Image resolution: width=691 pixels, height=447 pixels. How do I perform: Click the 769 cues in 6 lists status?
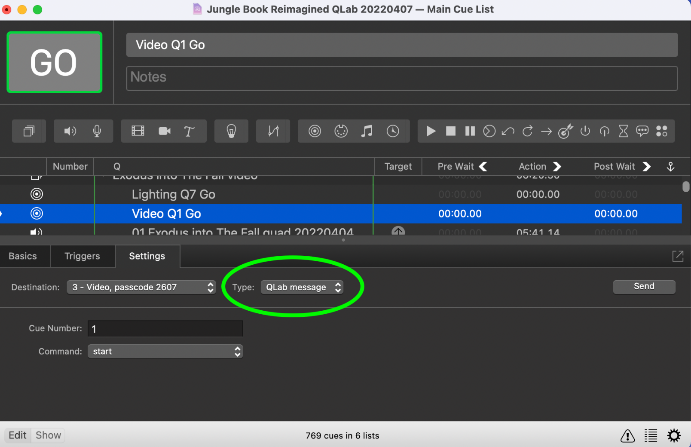pyautogui.click(x=342, y=436)
